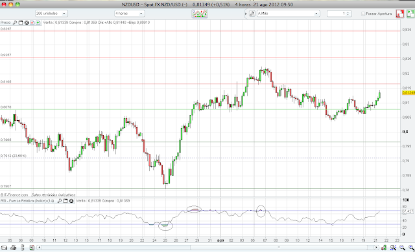Click the RSI value label 67,427

pos(408,211)
